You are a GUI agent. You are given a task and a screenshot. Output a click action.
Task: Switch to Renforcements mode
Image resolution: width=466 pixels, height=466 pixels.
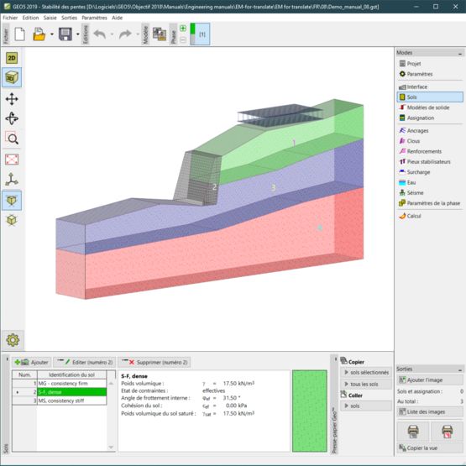[430, 151]
